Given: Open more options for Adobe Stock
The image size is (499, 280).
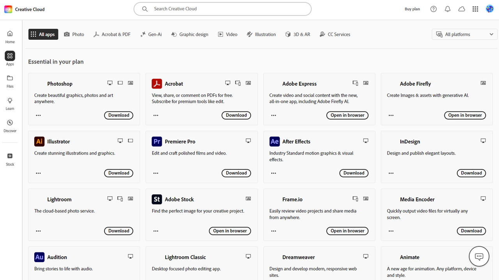Looking at the screenshot, I should pyautogui.click(x=156, y=231).
